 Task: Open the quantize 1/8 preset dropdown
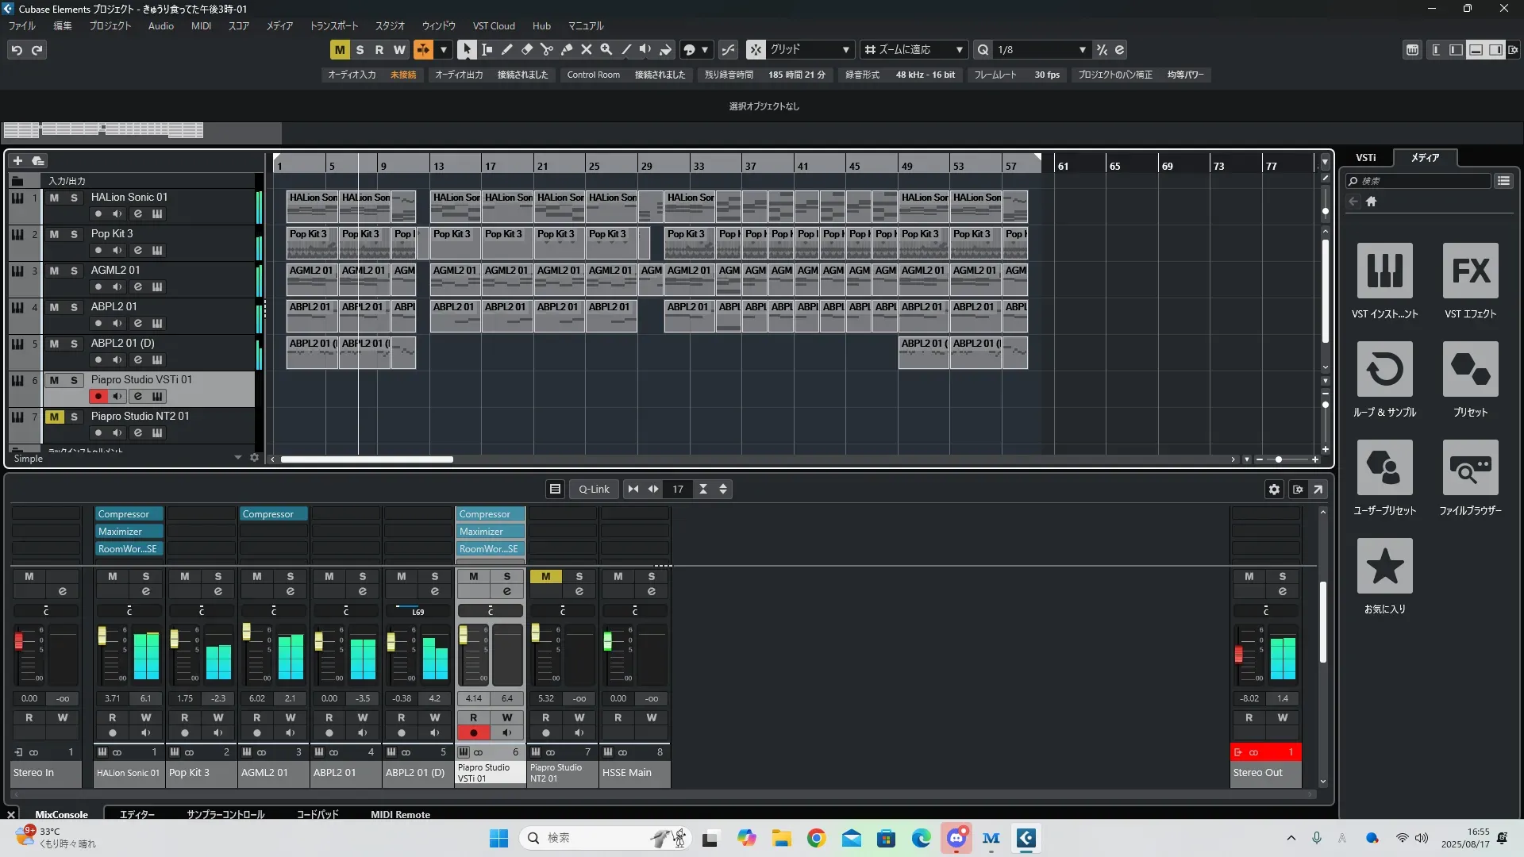1082,49
